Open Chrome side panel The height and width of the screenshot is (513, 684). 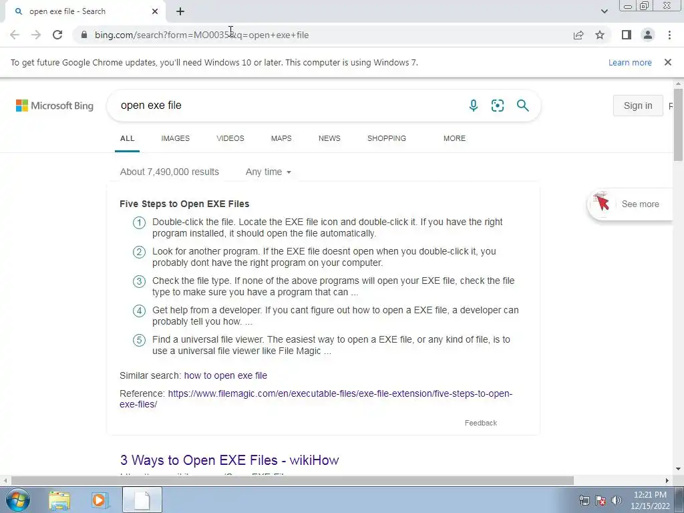[x=627, y=35]
